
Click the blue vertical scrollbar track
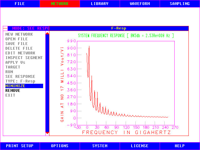(47, 83)
